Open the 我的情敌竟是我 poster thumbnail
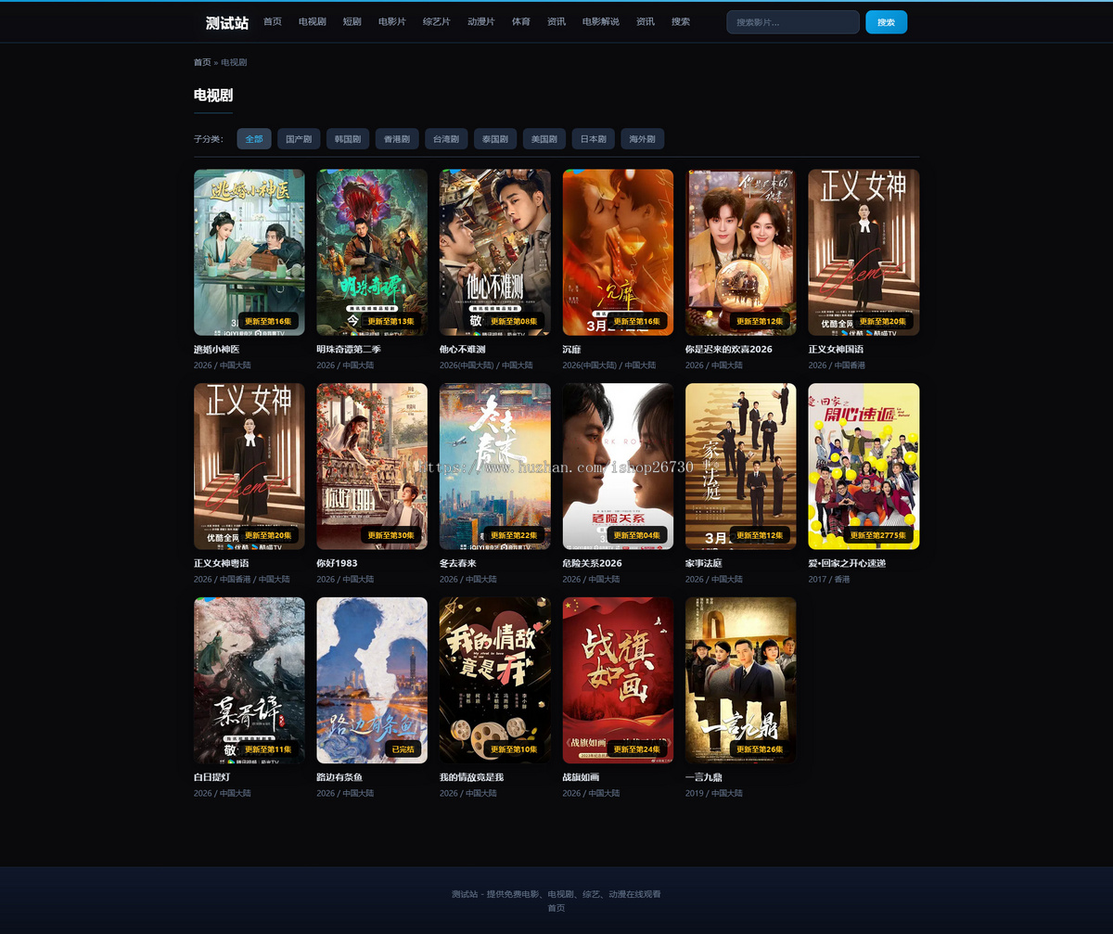Image resolution: width=1113 pixels, height=934 pixels. 495,681
